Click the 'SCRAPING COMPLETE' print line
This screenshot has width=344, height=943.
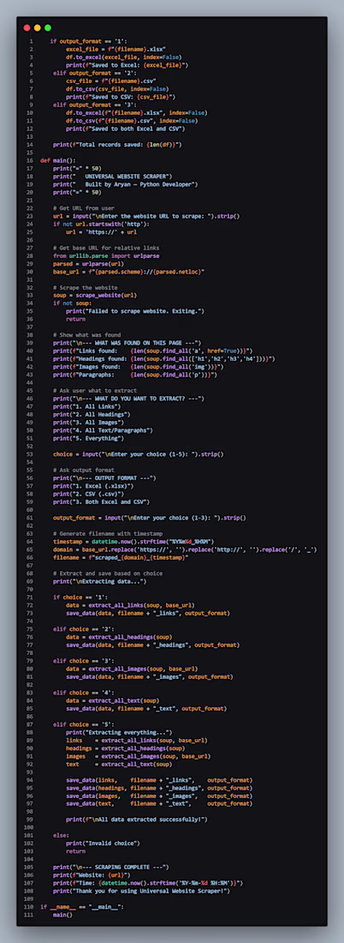(x=110, y=867)
